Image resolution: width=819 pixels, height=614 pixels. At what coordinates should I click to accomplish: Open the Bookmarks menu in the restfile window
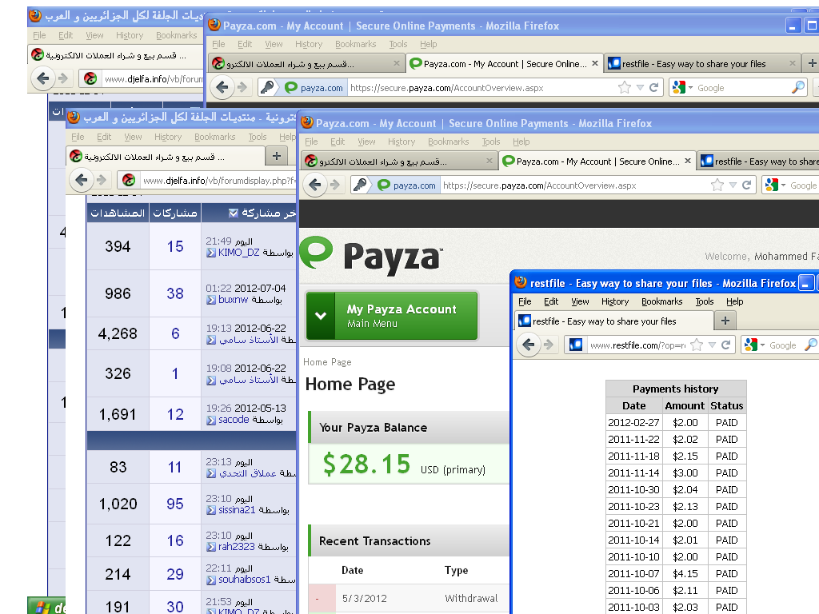pos(661,301)
